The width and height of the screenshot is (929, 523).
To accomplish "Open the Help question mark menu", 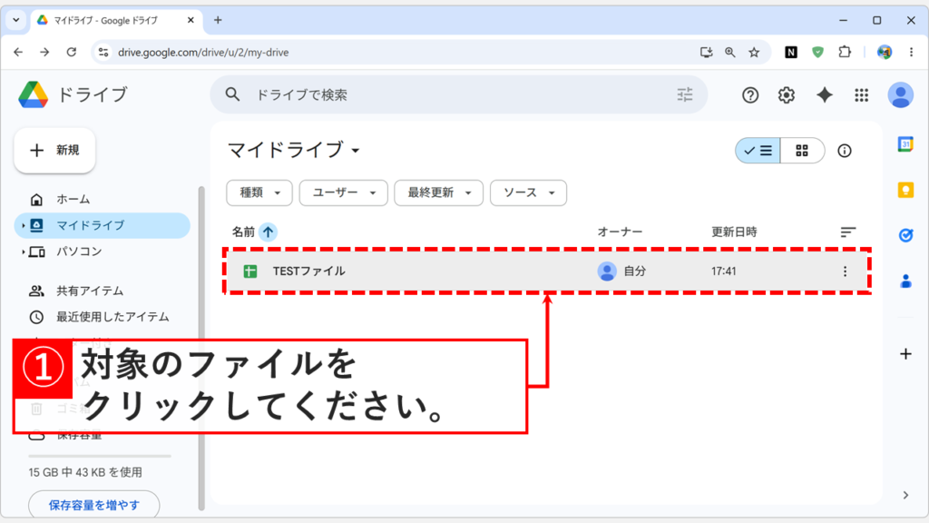I will click(750, 94).
